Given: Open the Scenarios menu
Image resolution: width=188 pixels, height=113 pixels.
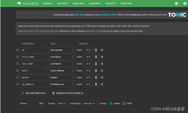Looking at the screenshot, I should [95, 3].
